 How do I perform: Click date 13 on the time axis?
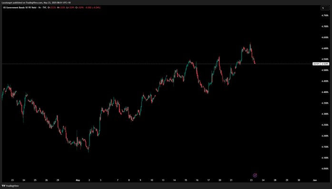[163, 180]
